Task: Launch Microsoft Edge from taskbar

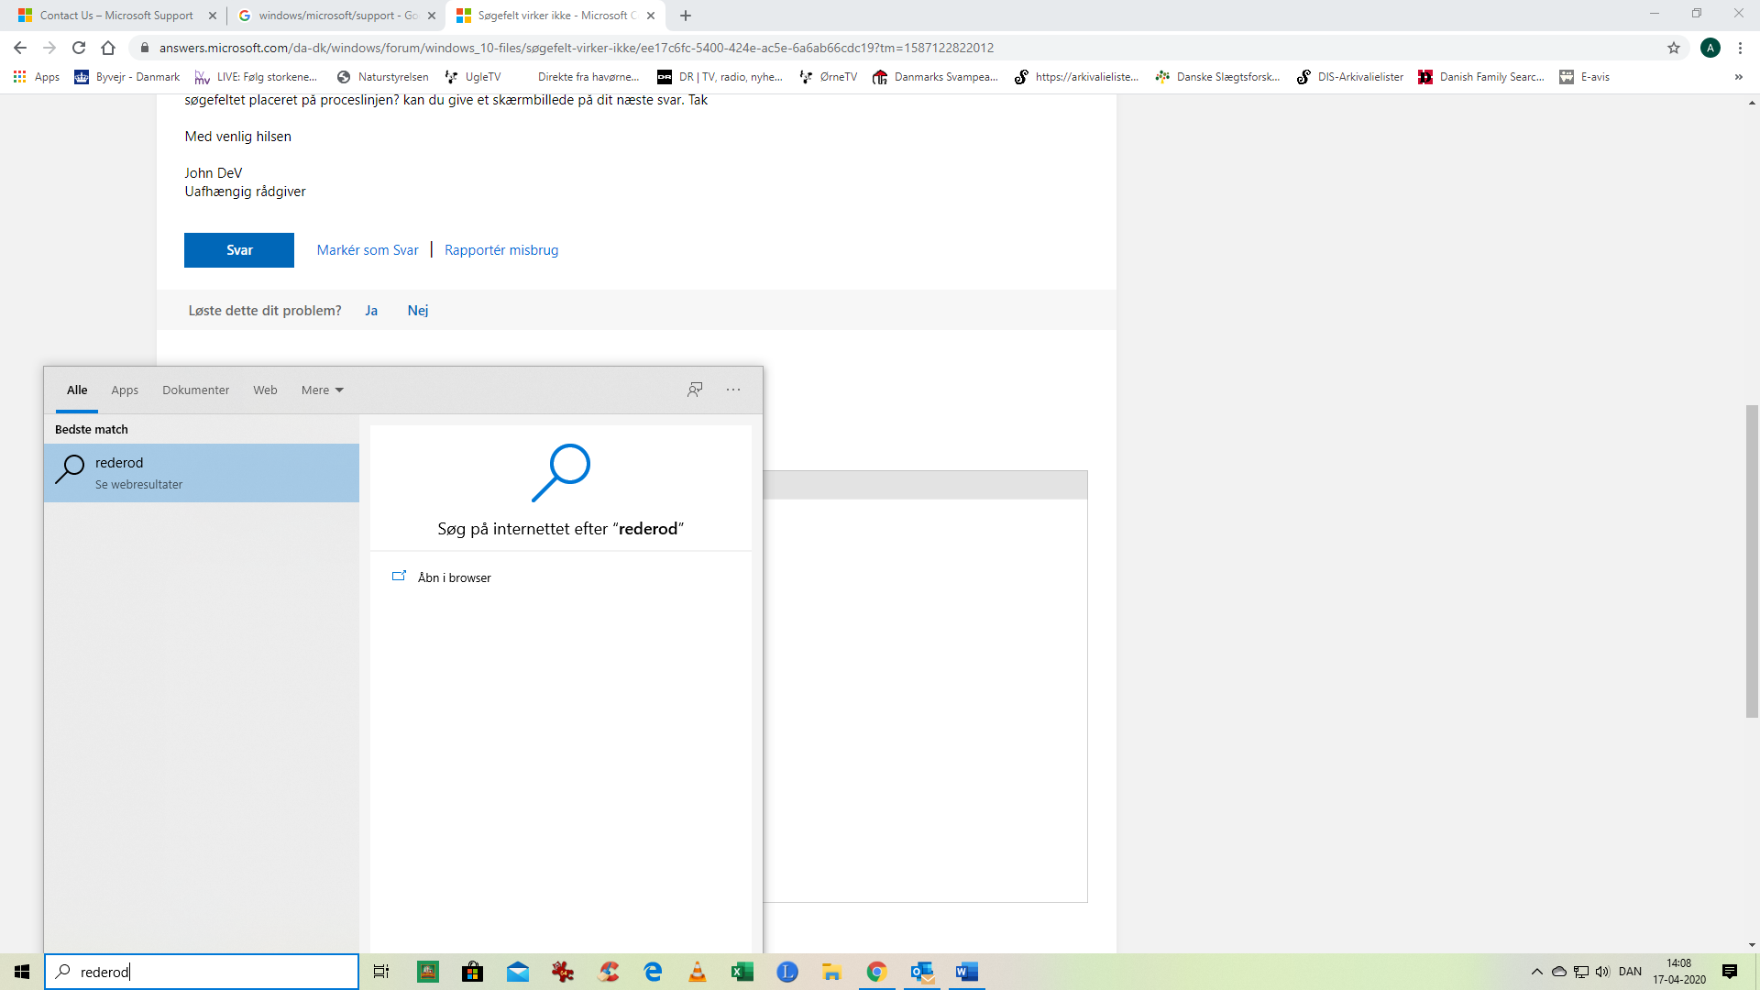Action: coord(653,972)
